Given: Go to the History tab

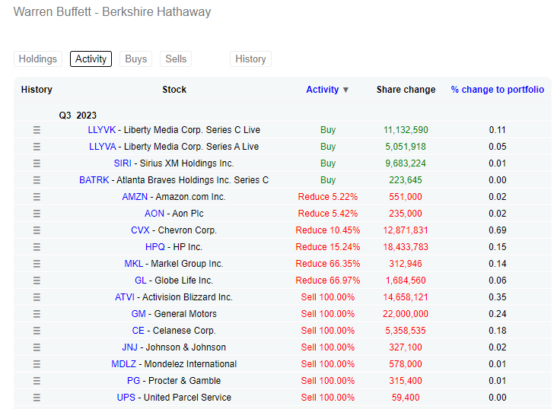Looking at the screenshot, I should pos(250,59).
